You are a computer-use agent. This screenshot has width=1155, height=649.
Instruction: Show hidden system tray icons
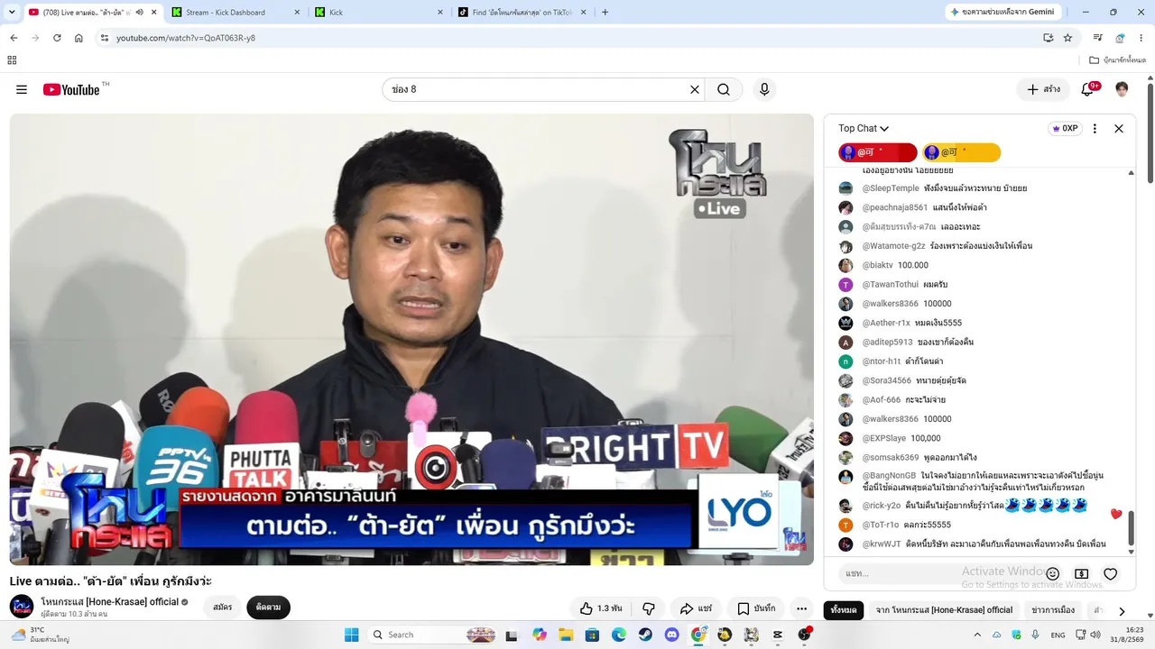(x=977, y=635)
